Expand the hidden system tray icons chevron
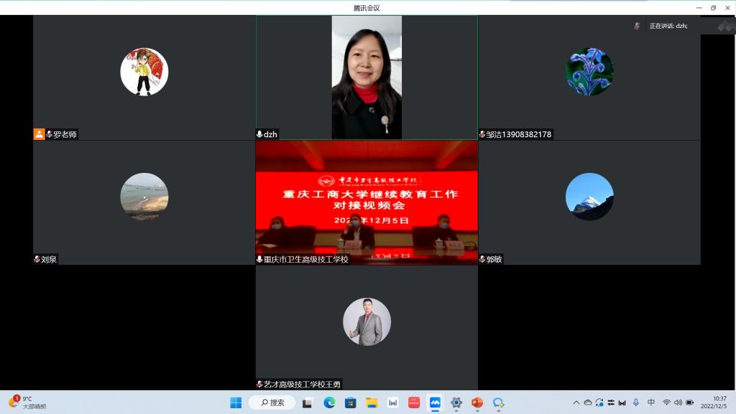736x414 pixels. pos(576,403)
